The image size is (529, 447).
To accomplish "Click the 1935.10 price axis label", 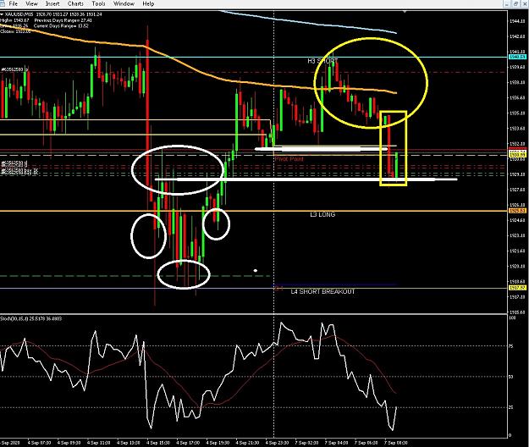I will coord(518,113).
